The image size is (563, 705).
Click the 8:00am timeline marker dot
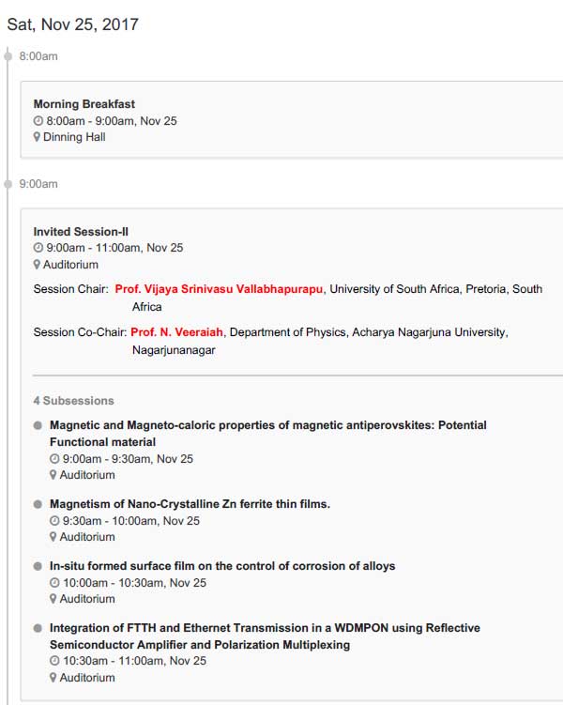(8, 56)
